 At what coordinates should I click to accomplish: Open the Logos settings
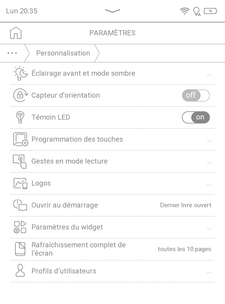(41, 183)
